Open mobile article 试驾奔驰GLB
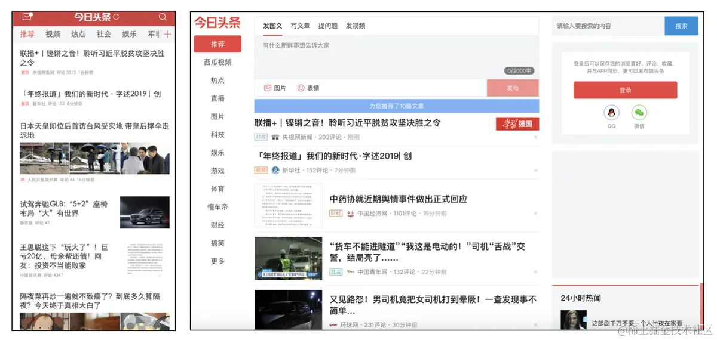 coord(64,208)
